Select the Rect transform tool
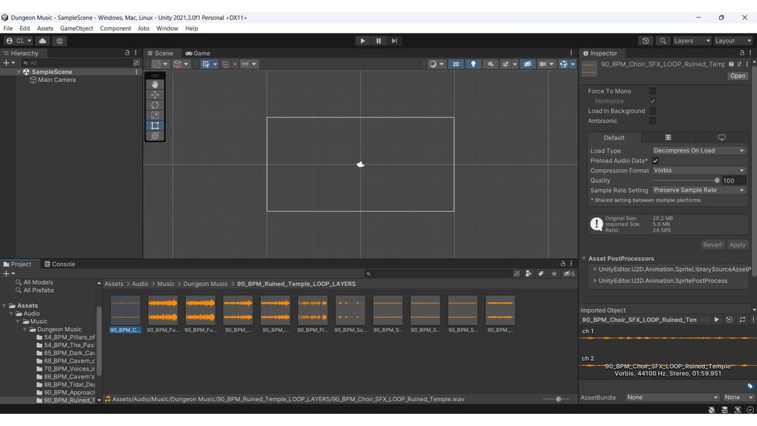Image resolution: width=757 pixels, height=426 pixels. tap(155, 126)
